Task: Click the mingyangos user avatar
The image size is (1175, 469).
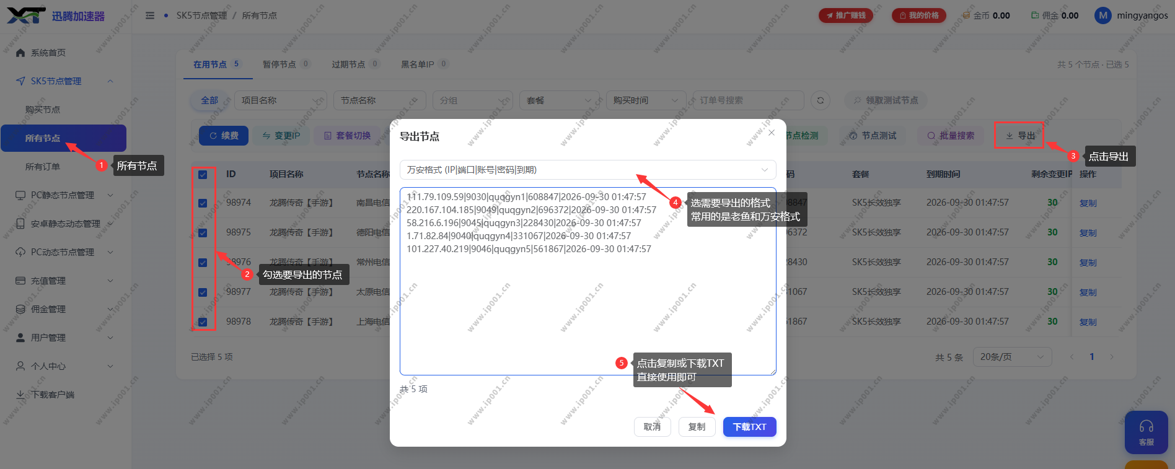Action: [1102, 15]
